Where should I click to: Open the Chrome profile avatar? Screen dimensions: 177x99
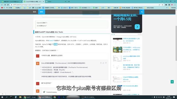[172, 5]
